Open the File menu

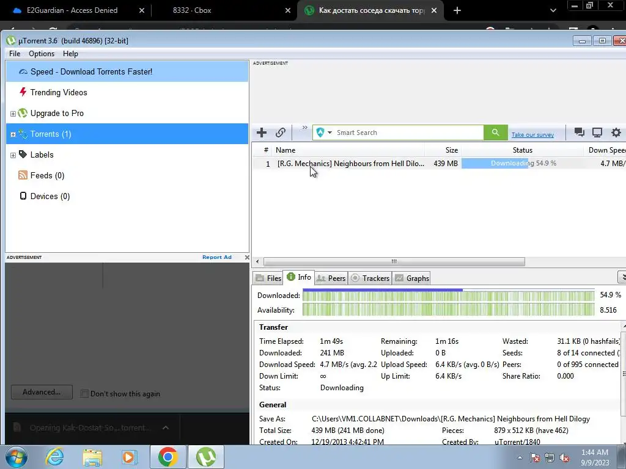[15, 54]
